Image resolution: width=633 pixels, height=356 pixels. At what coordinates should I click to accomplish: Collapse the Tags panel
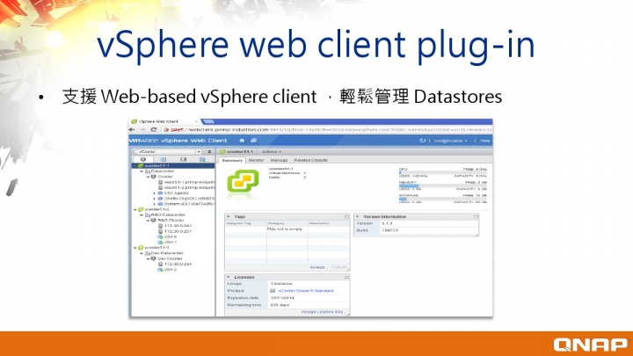coord(229,217)
